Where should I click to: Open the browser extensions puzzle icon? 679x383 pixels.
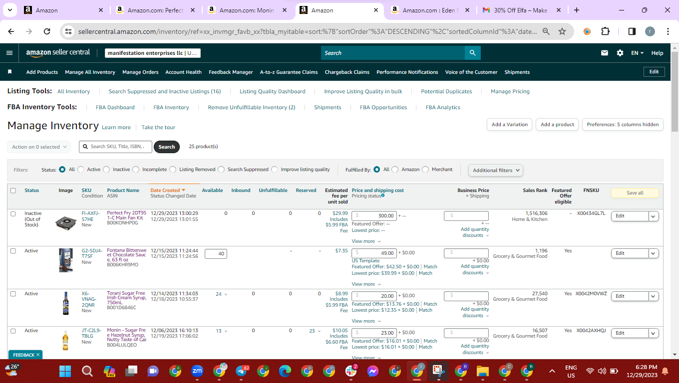tap(605, 31)
